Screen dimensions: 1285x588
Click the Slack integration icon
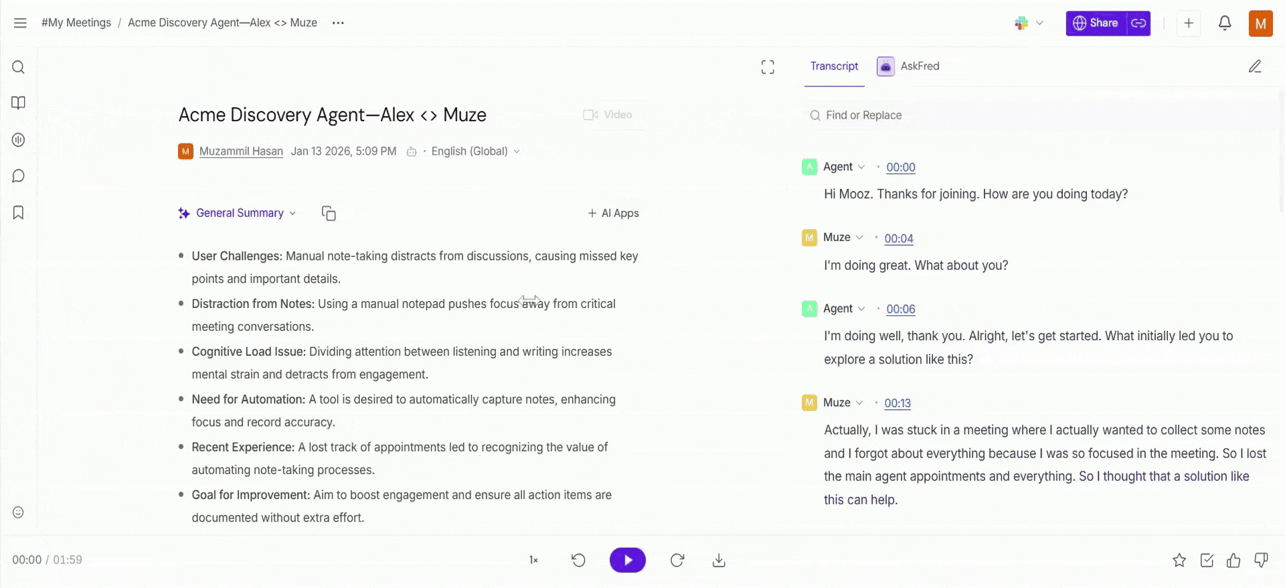click(x=1021, y=23)
